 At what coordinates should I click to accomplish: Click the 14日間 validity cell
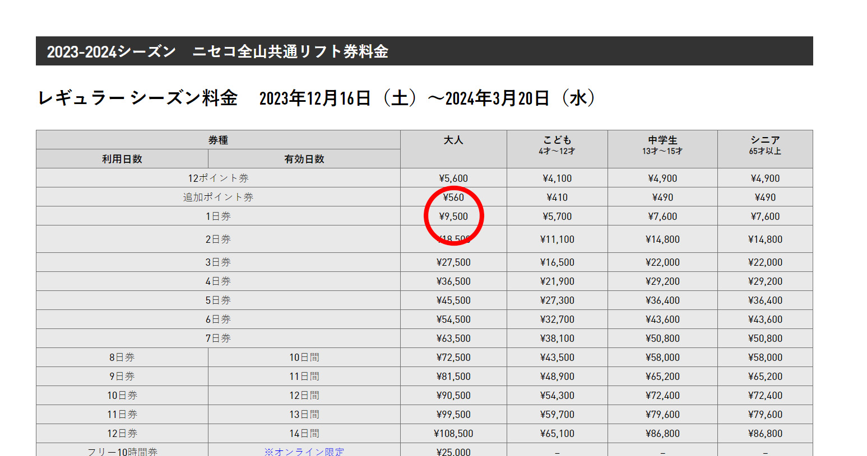coord(304,433)
